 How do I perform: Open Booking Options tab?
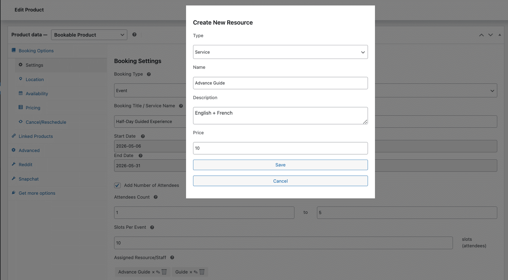point(36,51)
